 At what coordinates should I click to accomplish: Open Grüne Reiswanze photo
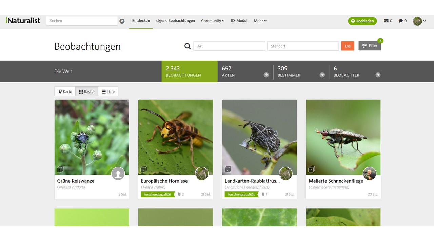click(92, 137)
